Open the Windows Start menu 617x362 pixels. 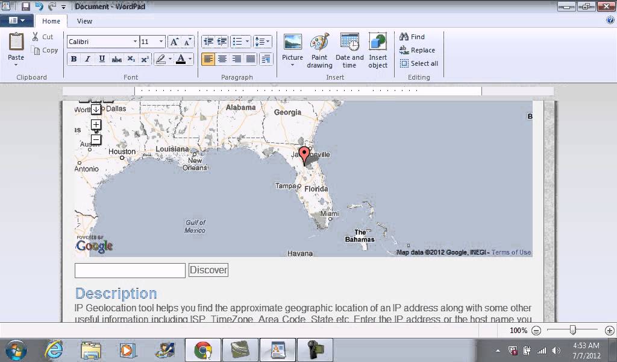(x=16, y=350)
